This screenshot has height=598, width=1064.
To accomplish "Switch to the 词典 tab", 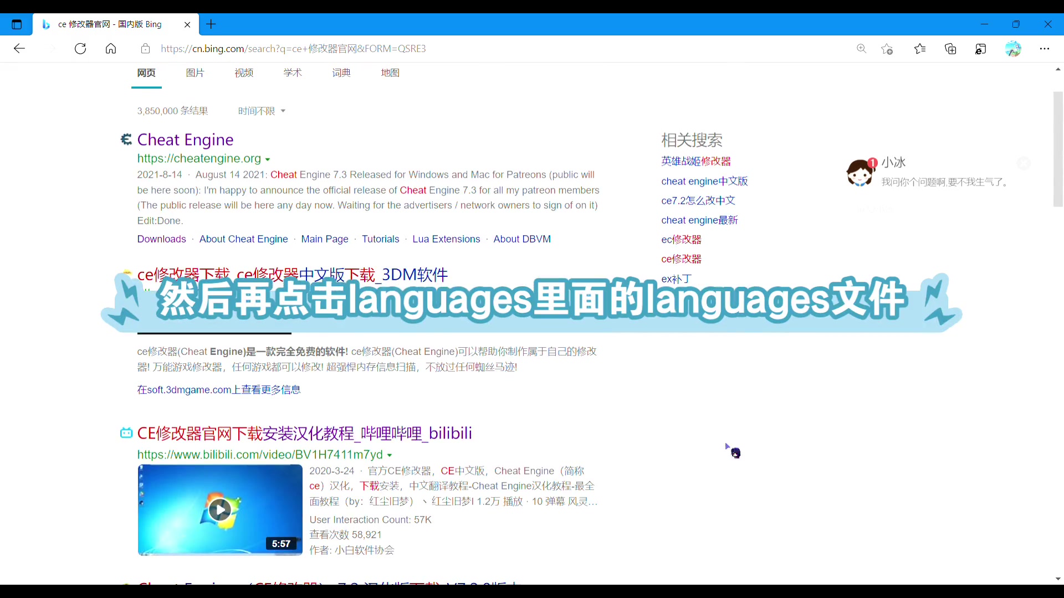I will pos(341,73).
